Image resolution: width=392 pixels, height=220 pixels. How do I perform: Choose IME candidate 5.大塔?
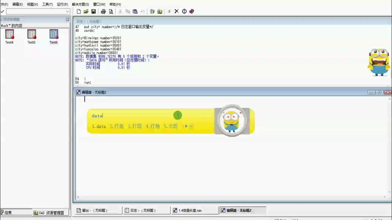click(x=171, y=126)
